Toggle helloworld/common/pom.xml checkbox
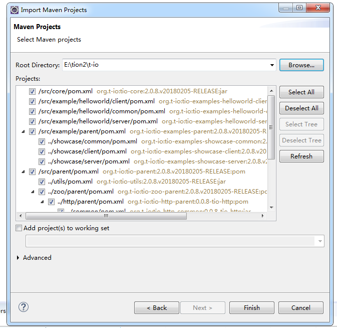 (32, 111)
